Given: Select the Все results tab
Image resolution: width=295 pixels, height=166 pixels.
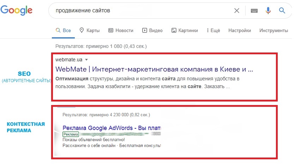Looking at the screenshot, I should click(64, 30).
